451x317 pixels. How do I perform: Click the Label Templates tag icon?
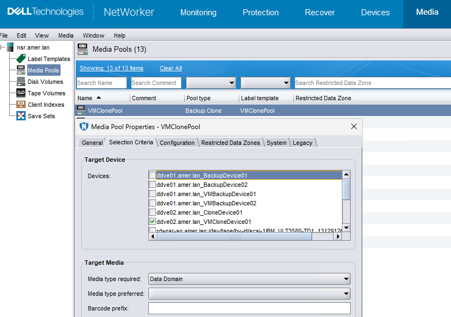(x=21, y=58)
